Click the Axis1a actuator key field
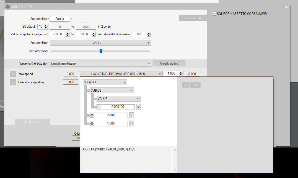The width and height of the screenshot is (298, 178). tap(60, 19)
